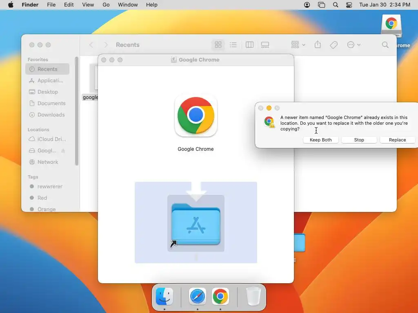Screen dimensions: 418x313
Task: Open Finder from the Dock
Action: pyautogui.click(x=165, y=296)
